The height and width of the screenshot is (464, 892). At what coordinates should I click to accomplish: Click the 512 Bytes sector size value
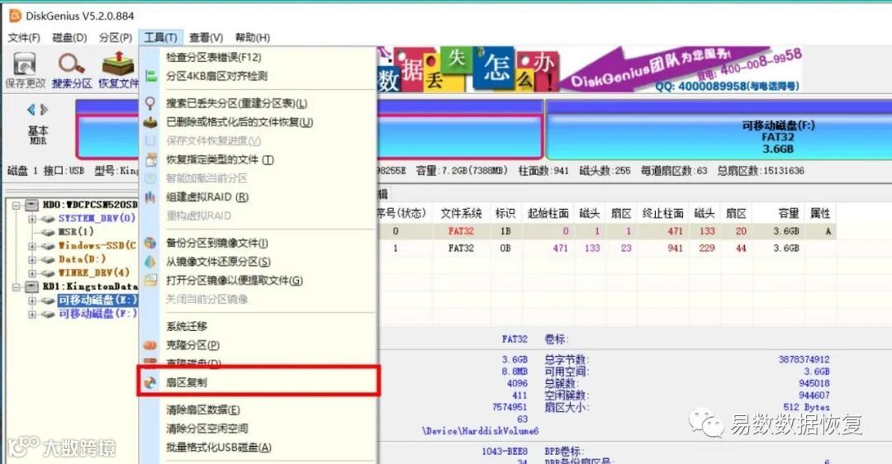(x=806, y=407)
